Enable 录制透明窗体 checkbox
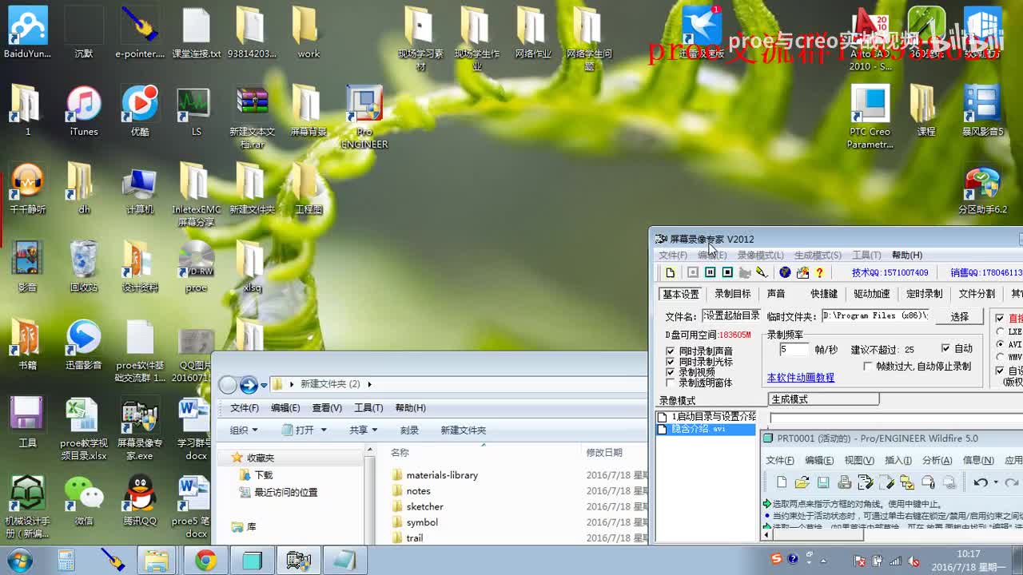The height and width of the screenshot is (575, 1023). [x=671, y=383]
